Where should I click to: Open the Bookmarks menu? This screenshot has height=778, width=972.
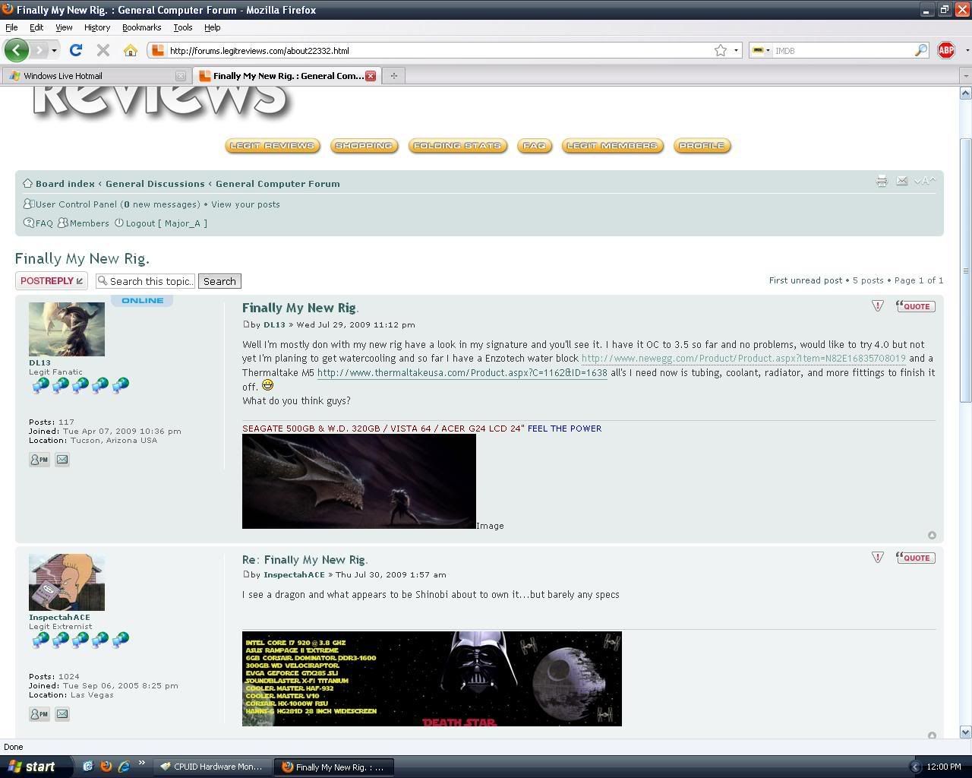point(141,27)
